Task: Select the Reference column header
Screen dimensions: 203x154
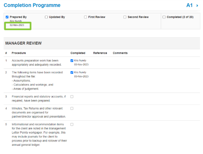Action: pos(100,53)
